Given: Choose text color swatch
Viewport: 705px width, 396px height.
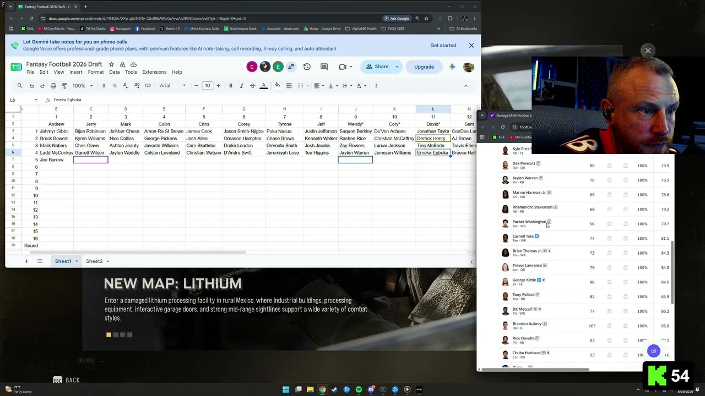Looking at the screenshot, I should tap(263, 85).
